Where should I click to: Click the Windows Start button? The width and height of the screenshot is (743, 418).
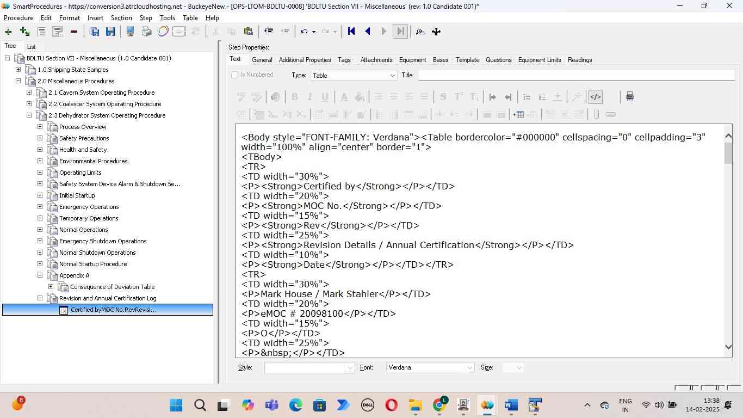(176, 405)
